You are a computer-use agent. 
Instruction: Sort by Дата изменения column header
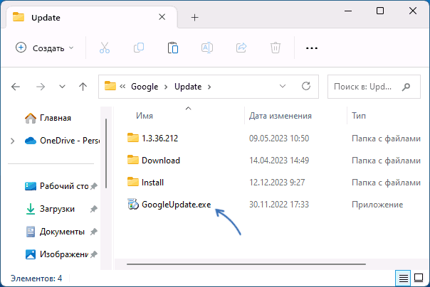pos(280,116)
